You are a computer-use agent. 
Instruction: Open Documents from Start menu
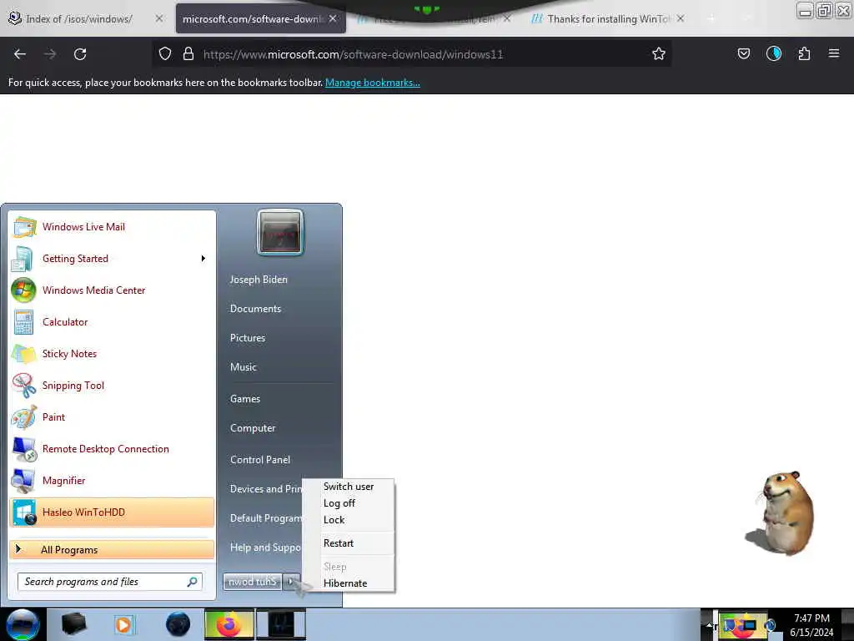click(255, 309)
